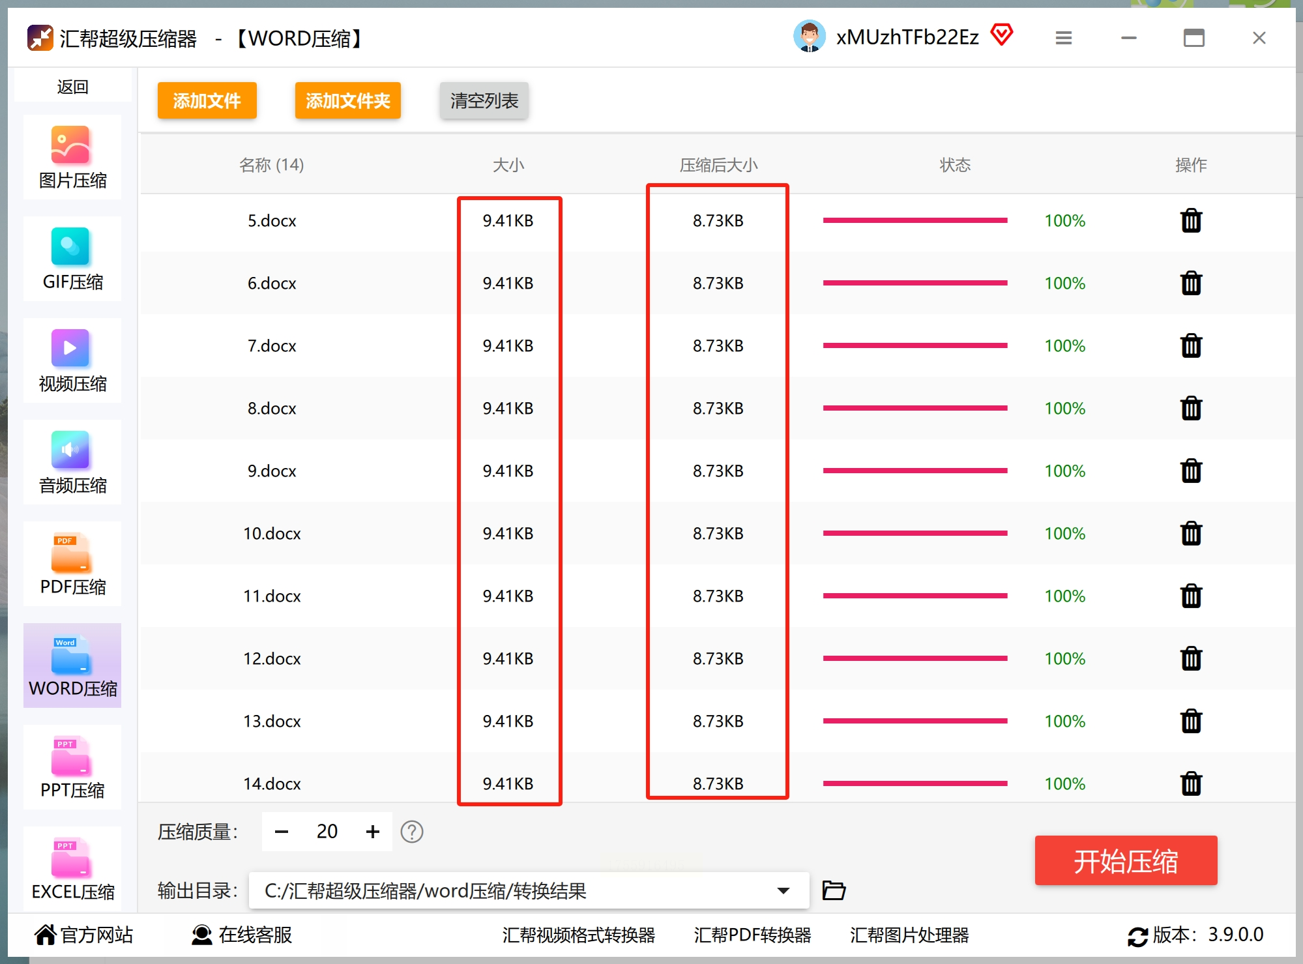The width and height of the screenshot is (1303, 964).
Task: Open the 音频压缩 audio compression tool
Action: pos(72,461)
